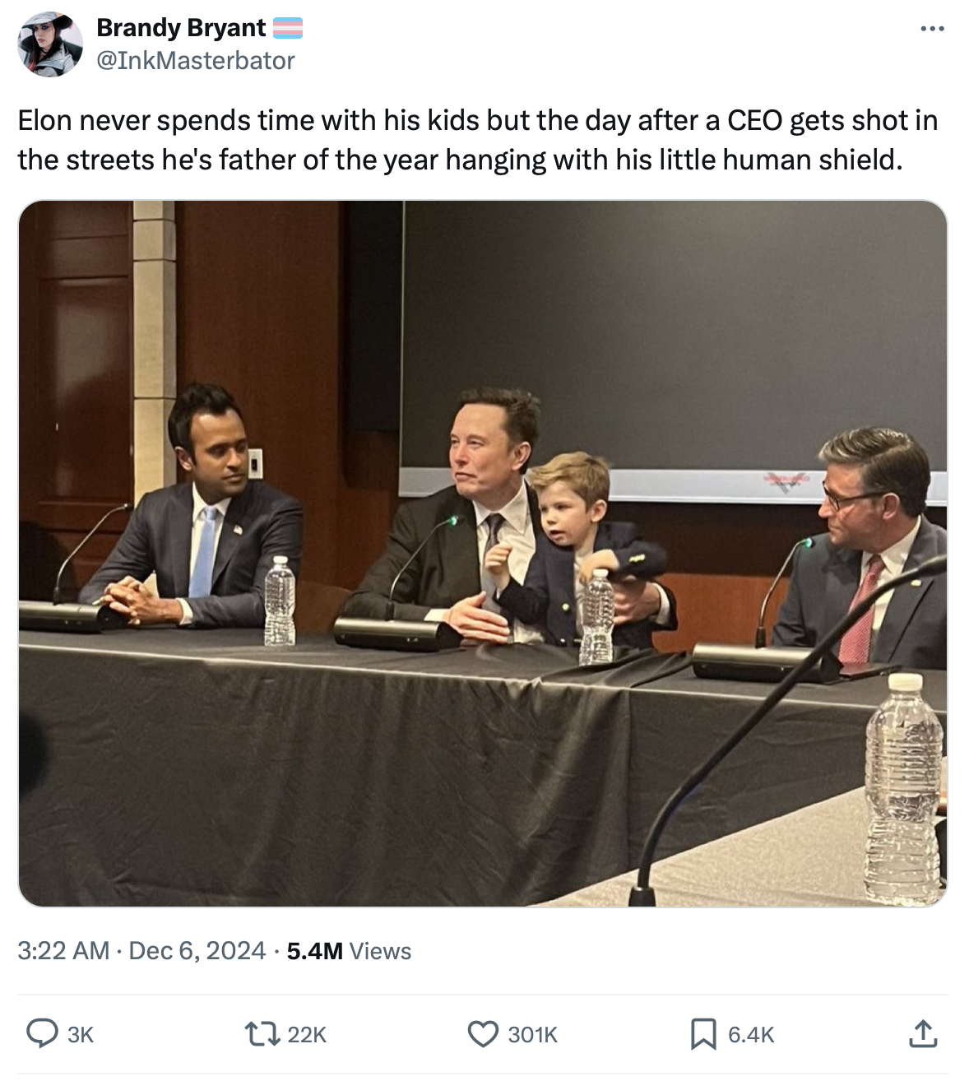Bookmark this tweet with the ribbon icon
The image size is (969, 1081).
[703, 1033]
